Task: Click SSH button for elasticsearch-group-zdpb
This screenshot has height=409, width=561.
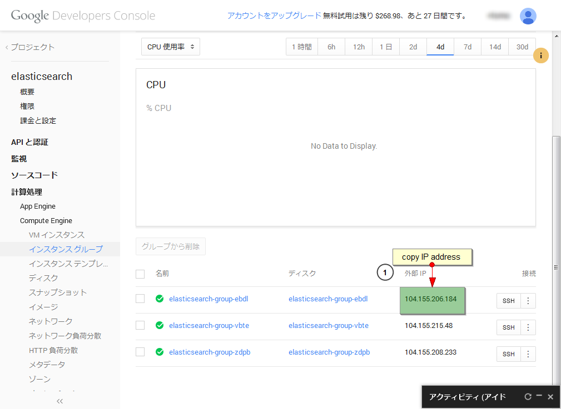Action: tap(508, 354)
